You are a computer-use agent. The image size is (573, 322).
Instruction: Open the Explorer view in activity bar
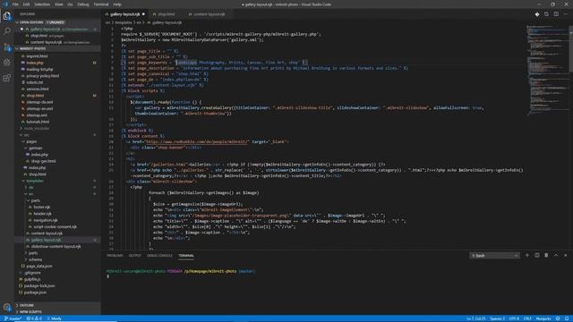coord(7,16)
